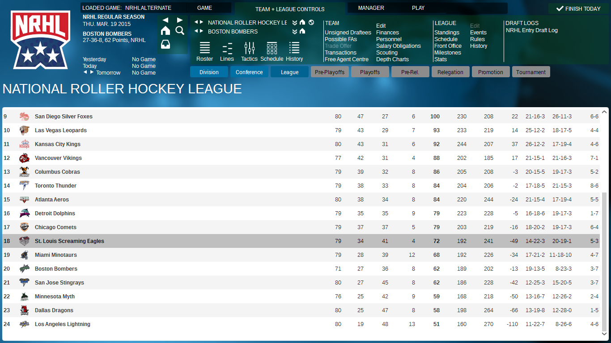Switch to the Conference standings tab
This screenshot has width=611, height=343.
tap(249, 72)
